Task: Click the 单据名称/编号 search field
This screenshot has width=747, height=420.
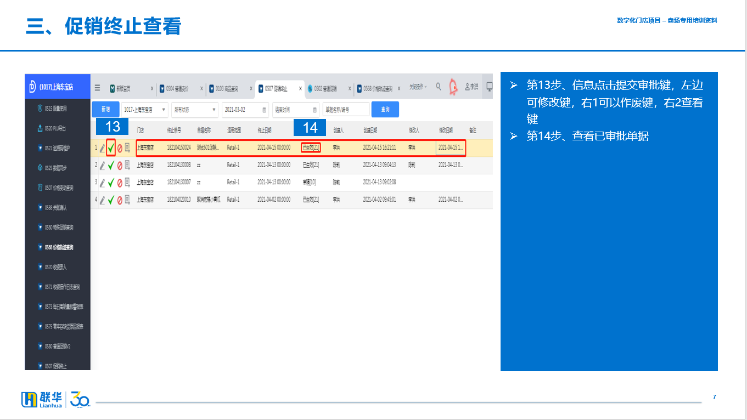Action: tap(346, 110)
